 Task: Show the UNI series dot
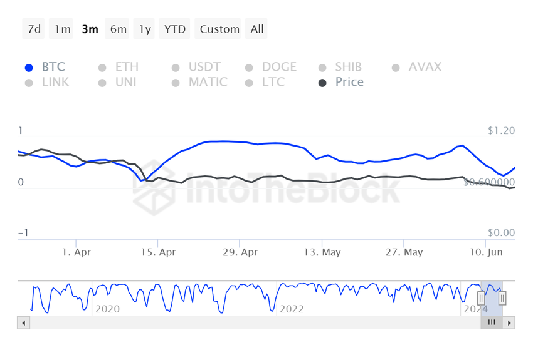click(x=102, y=83)
